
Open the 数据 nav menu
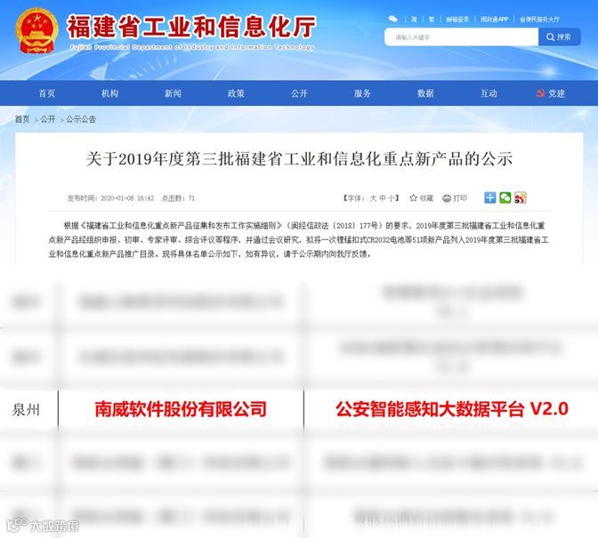click(x=425, y=93)
